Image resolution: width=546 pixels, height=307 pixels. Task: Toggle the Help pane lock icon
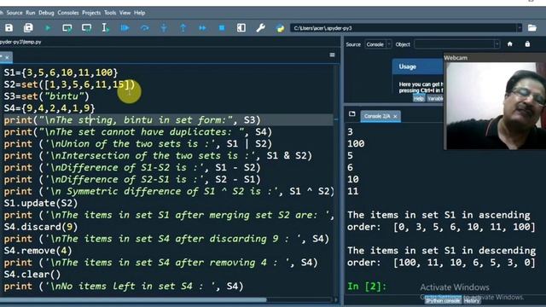pyautogui.click(x=527, y=44)
